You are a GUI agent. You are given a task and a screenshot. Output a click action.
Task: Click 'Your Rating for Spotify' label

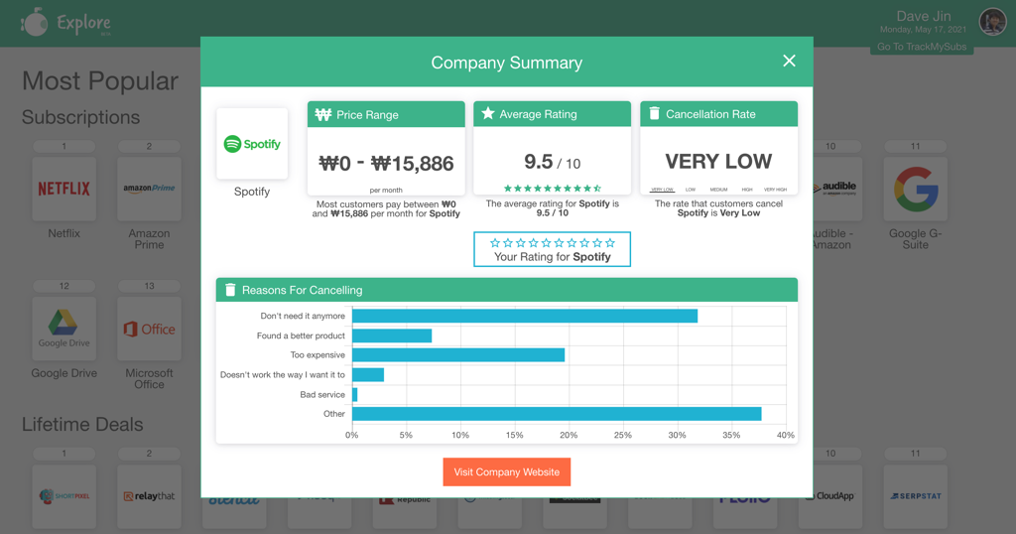552,257
